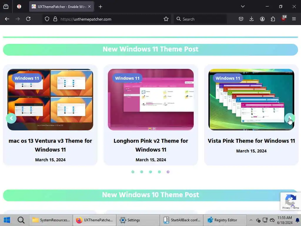Viewport: 301px width, 226px height.
Task: Open the Vista Pink theme thumbnail
Action: pos(251,99)
